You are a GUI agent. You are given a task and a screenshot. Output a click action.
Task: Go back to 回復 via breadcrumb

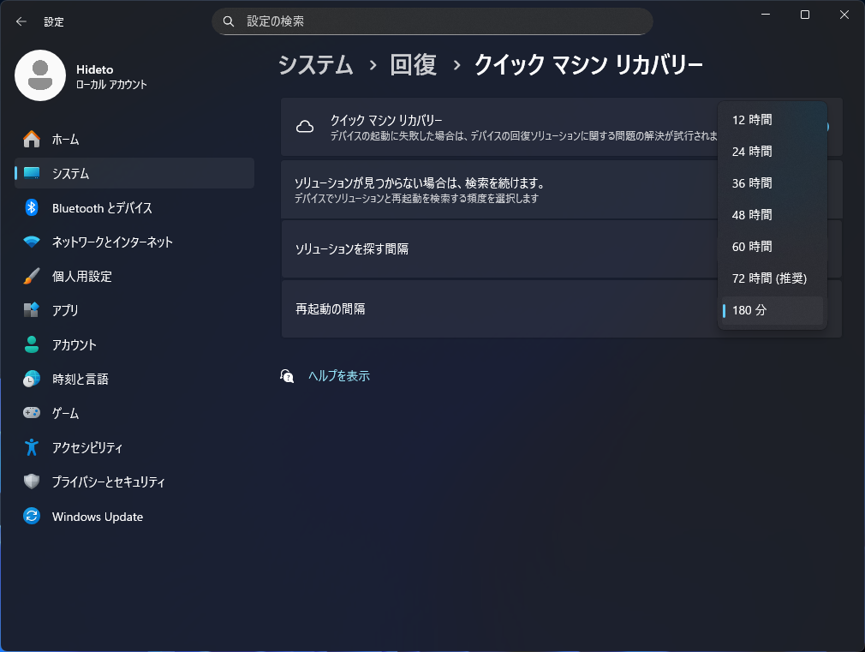click(414, 64)
